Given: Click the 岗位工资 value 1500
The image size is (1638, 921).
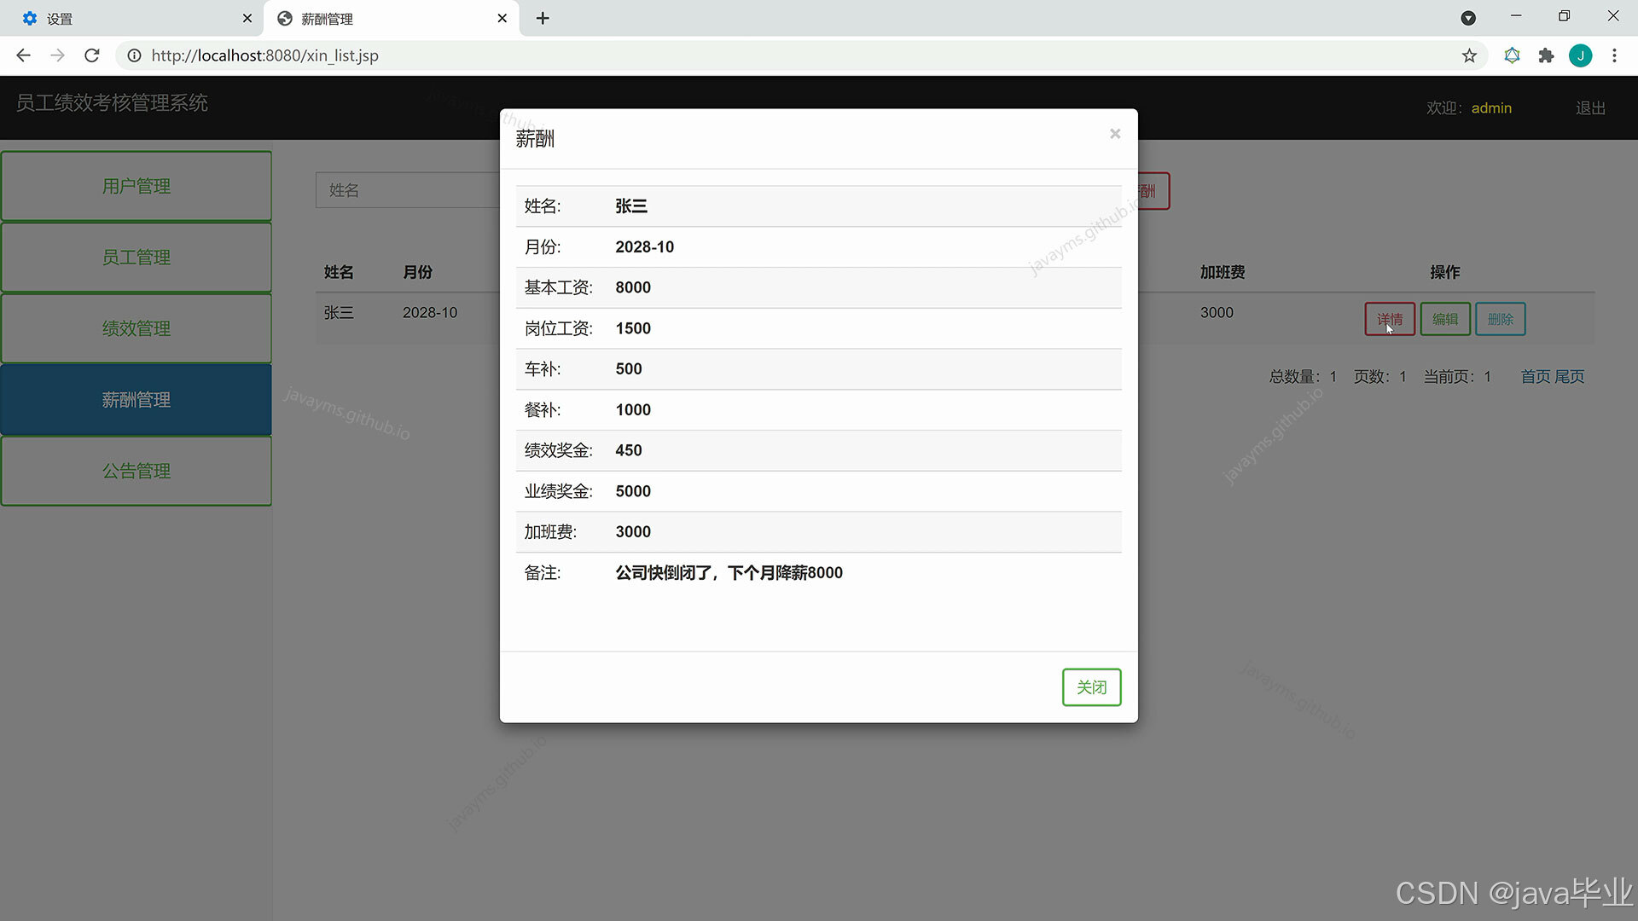Looking at the screenshot, I should 633,328.
